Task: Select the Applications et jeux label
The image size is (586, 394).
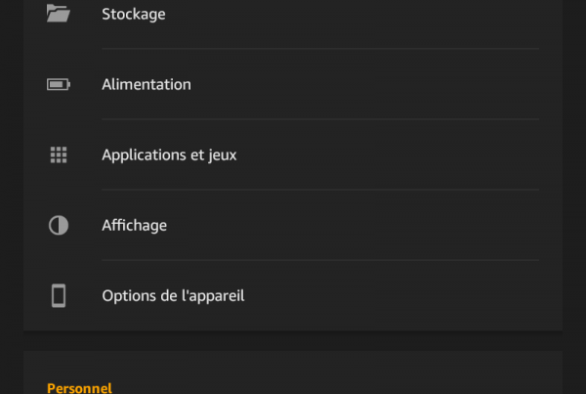Action: pyautogui.click(x=169, y=154)
